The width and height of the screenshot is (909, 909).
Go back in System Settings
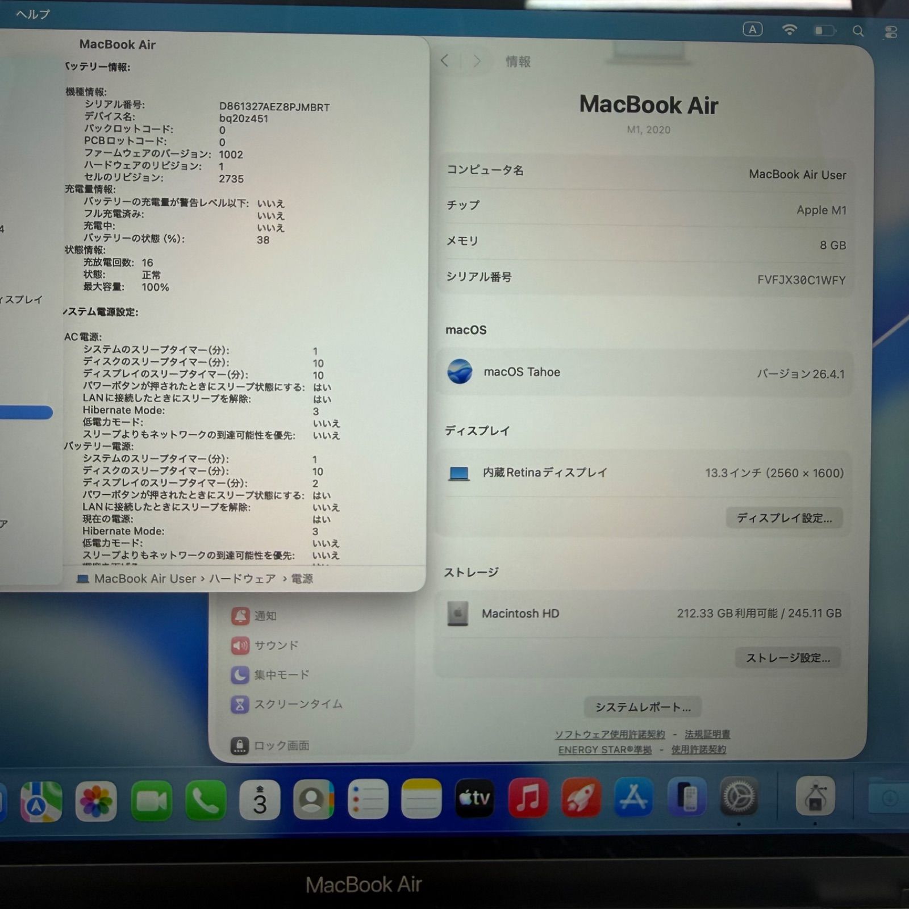(x=445, y=61)
